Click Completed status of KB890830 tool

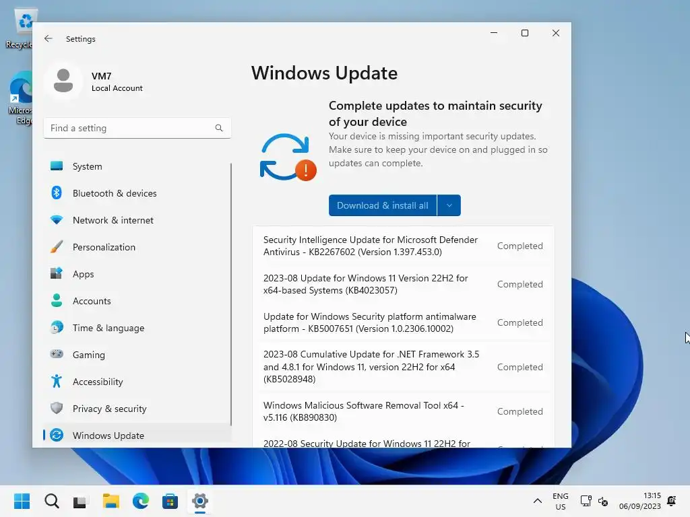click(520, 411)
